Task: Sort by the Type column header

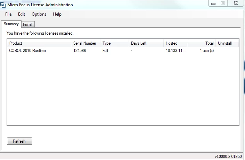Action: (115, 43)
